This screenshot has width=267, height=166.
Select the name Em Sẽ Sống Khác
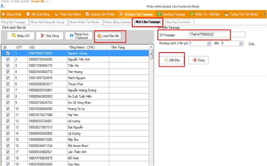pos(80,103)
